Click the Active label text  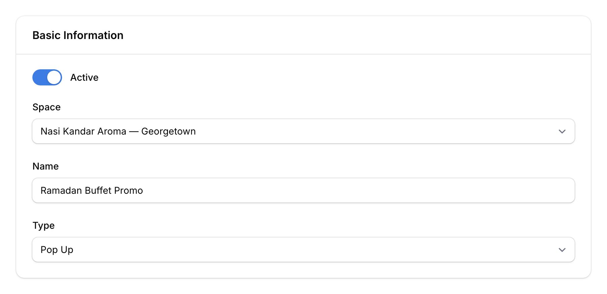[84, 77]
